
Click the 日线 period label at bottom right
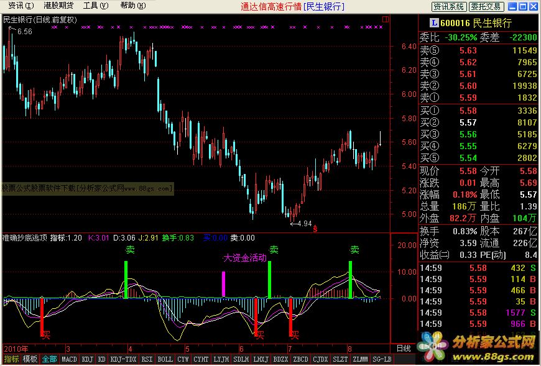pyautogui.click(x=404, y=349)
